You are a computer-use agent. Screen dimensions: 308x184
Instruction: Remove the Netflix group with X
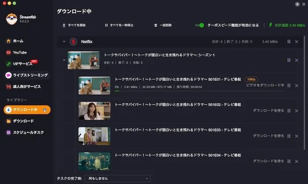297,42
